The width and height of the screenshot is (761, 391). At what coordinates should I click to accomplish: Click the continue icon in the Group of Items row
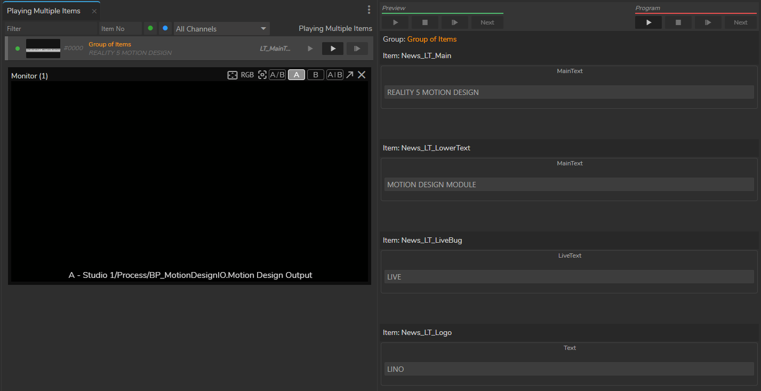click(x=357, y=49)
